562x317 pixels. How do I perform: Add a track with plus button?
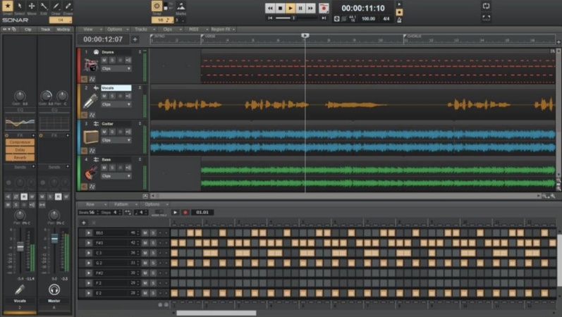135,39
